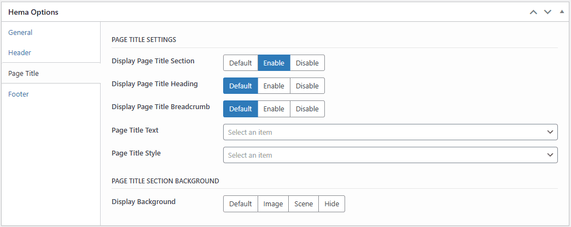
Task: Enable Display Page Title Section
Action: 273,63
